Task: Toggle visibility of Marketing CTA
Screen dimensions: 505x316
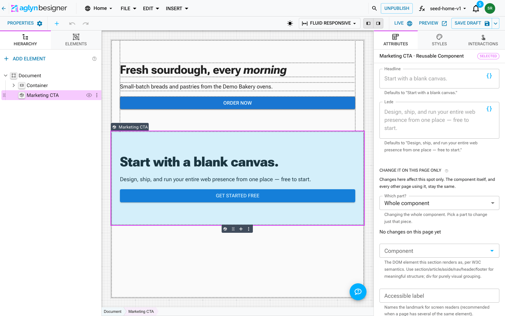Action: click(89, 95)
